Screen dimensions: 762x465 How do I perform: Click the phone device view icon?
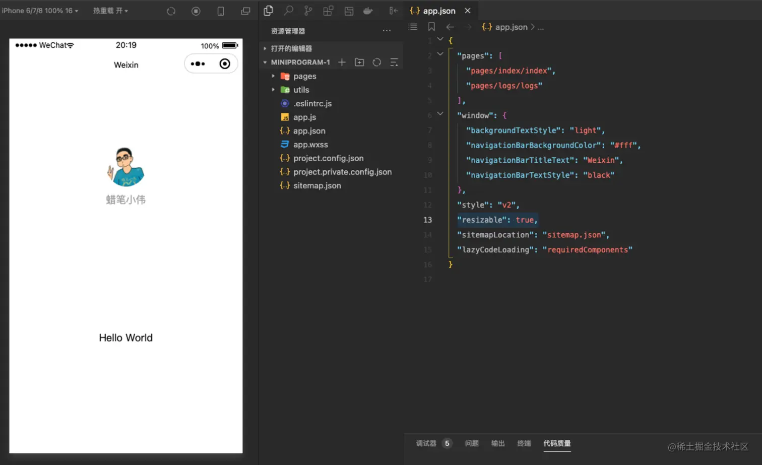tap(221, 11)
